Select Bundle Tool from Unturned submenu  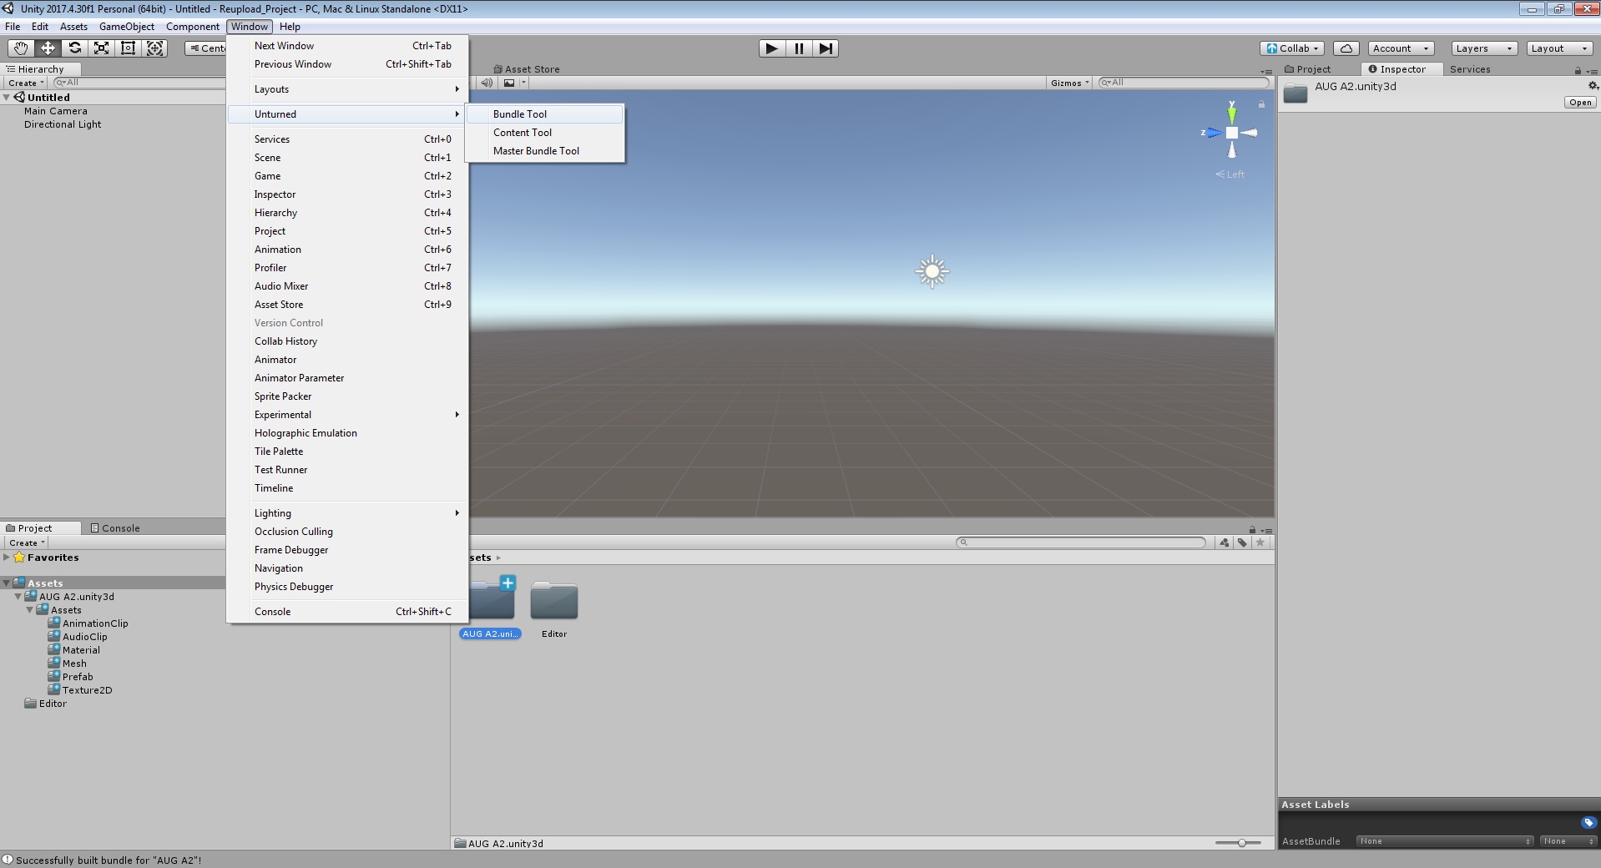[x=545, y=114]
